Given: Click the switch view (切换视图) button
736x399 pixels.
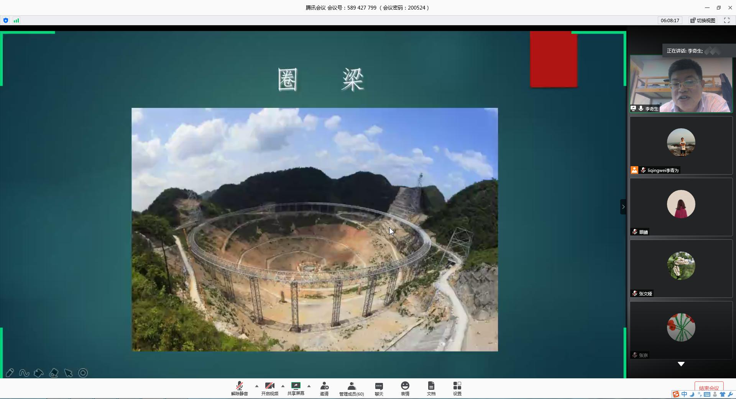Looking at the screenshot, I should [x=703, y=21].
